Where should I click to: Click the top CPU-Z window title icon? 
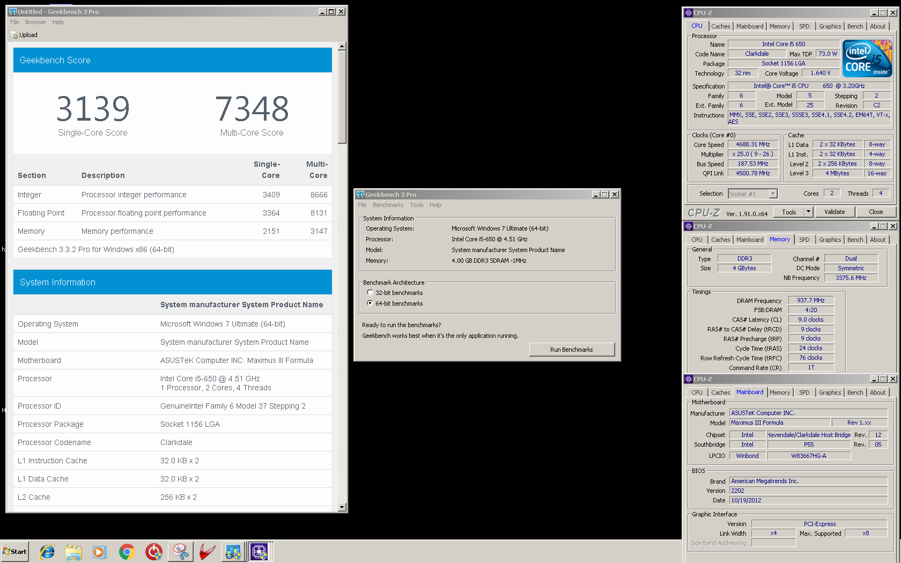click(689, 12)
